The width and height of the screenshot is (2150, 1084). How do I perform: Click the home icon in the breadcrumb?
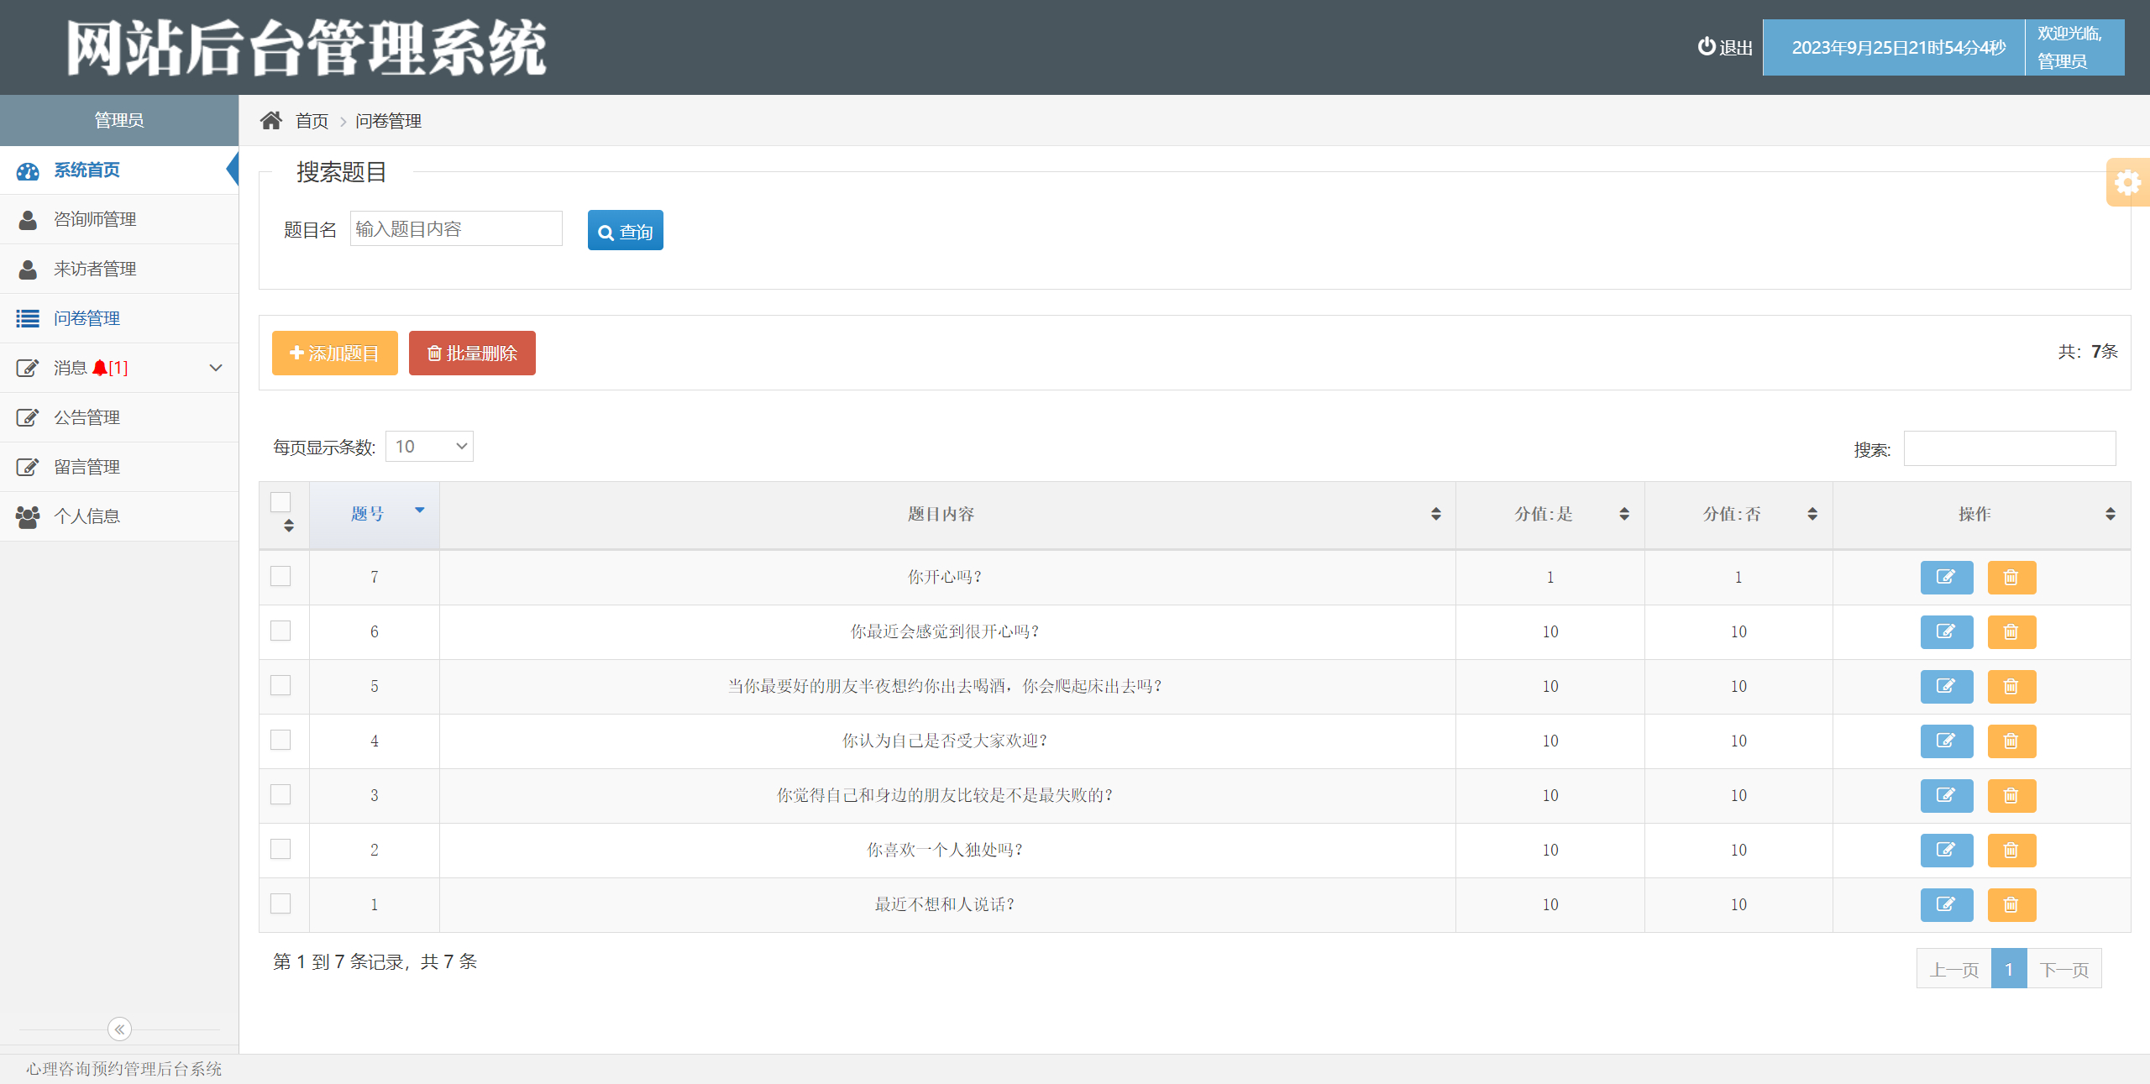[x=270, y=121]
